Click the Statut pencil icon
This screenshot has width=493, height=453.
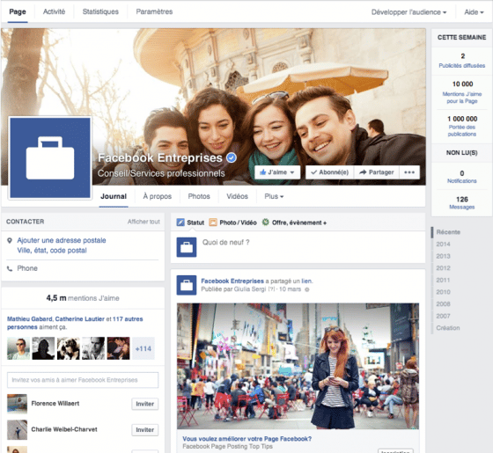point(180,223)
